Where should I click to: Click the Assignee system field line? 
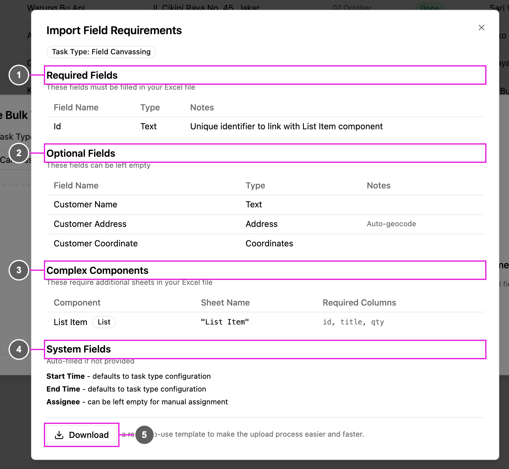click(x=137, y=402)
